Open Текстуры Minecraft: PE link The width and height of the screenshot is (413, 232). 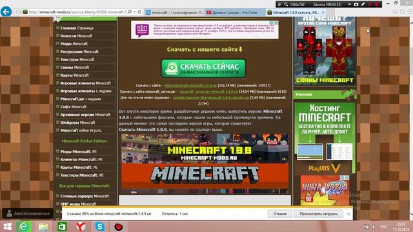(x=82, y=175)
